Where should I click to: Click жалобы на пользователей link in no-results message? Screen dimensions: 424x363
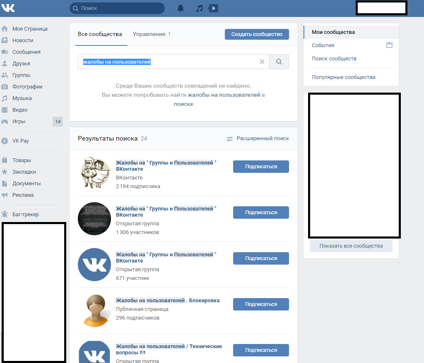click(x=224, y=95)
